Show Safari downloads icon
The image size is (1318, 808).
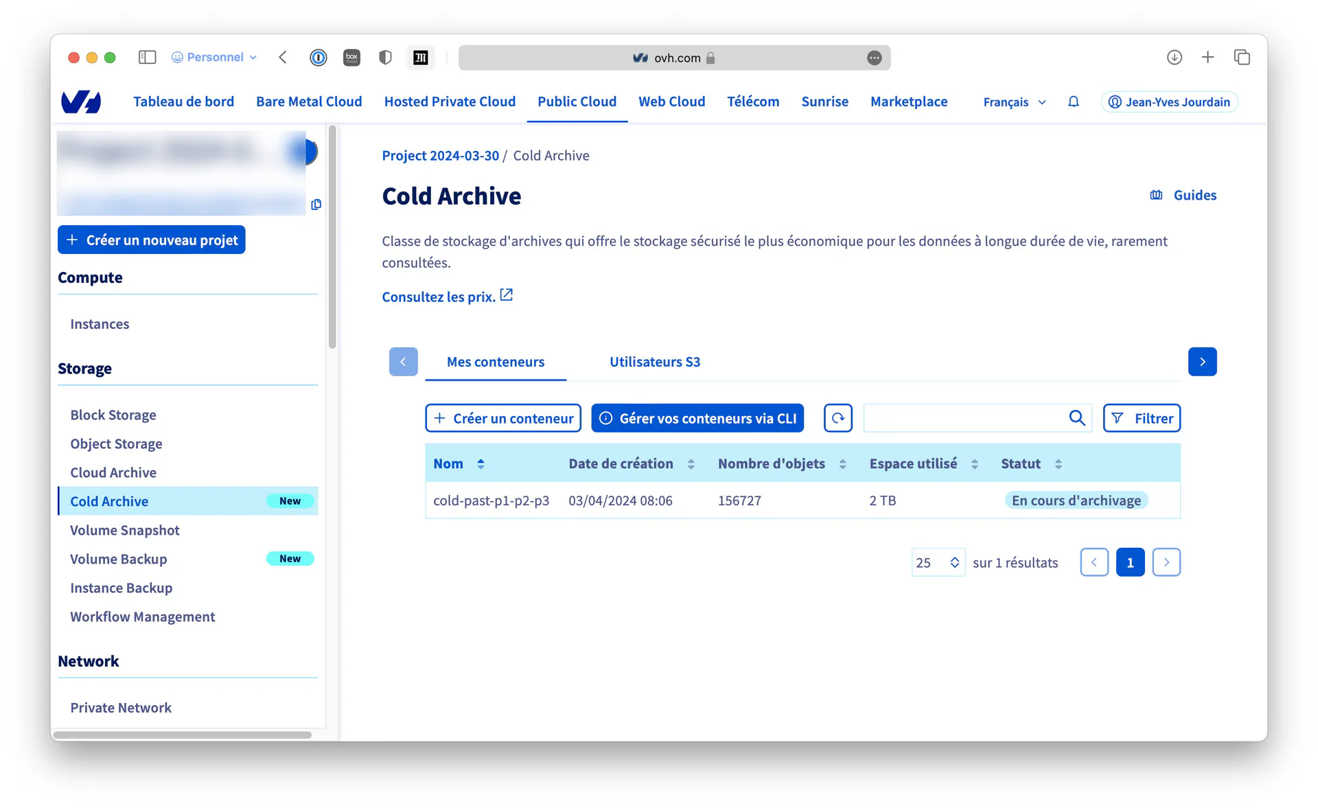coord(1174,57)
